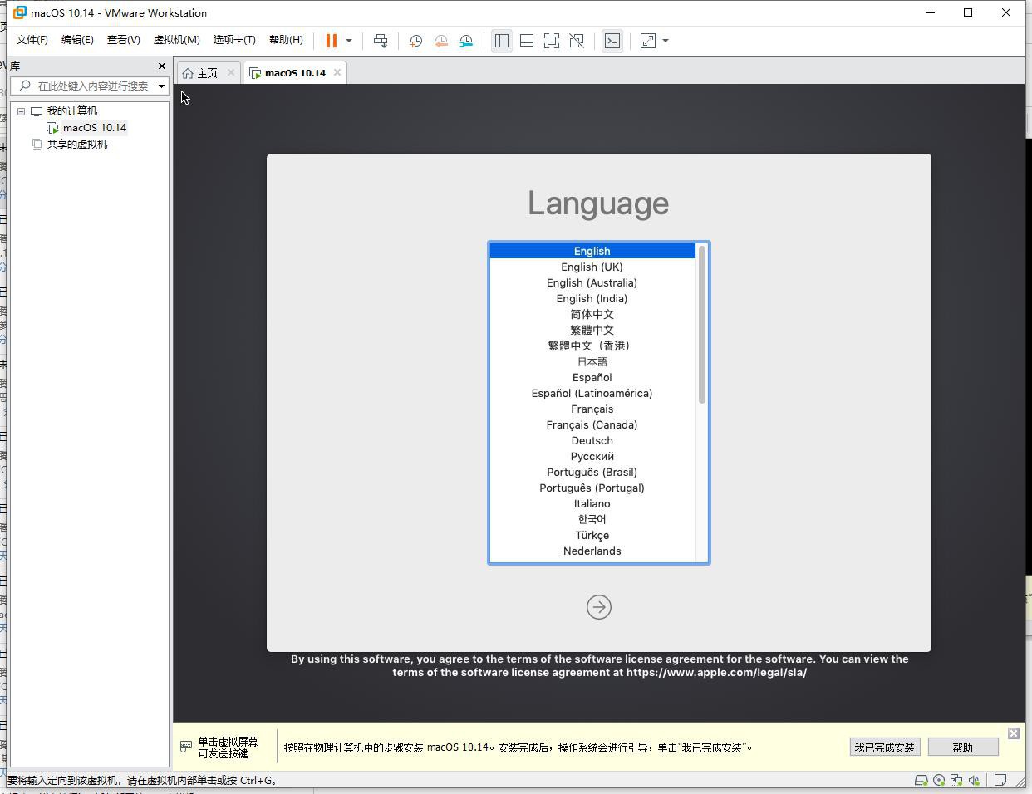The image size is (1032, 794).
Task: Choose 繁體中文 language
Action: click(x=592, y=330)
